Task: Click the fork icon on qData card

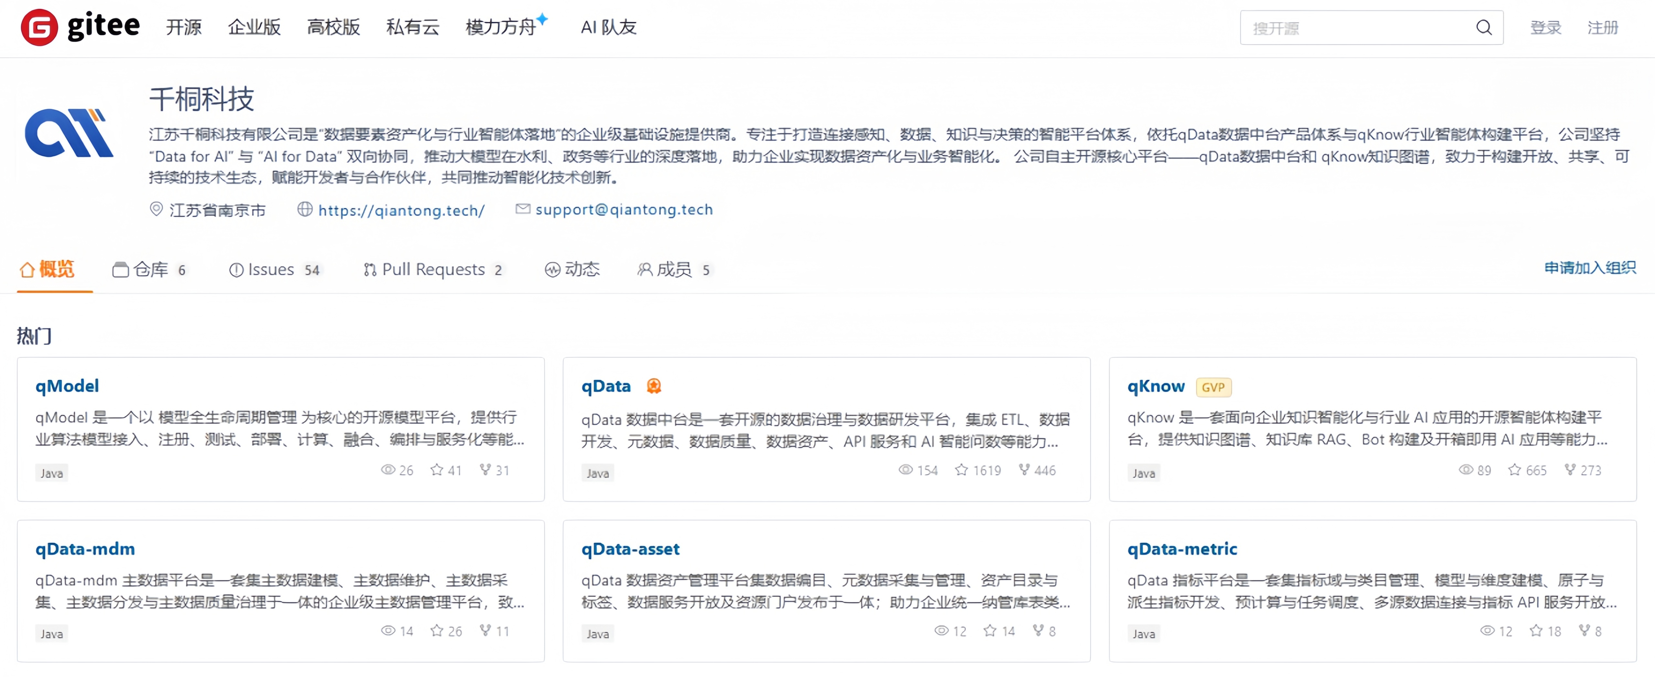Action: (1024, 470)
